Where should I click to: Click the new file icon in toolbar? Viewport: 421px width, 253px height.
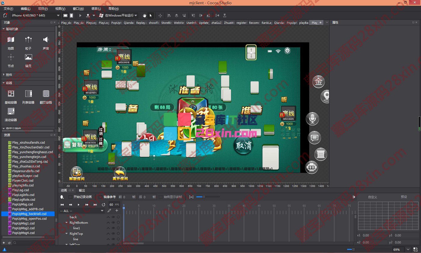[5, 15]
